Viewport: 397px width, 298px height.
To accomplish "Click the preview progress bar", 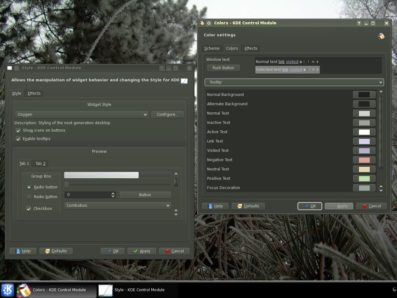I will pos(118,175).
